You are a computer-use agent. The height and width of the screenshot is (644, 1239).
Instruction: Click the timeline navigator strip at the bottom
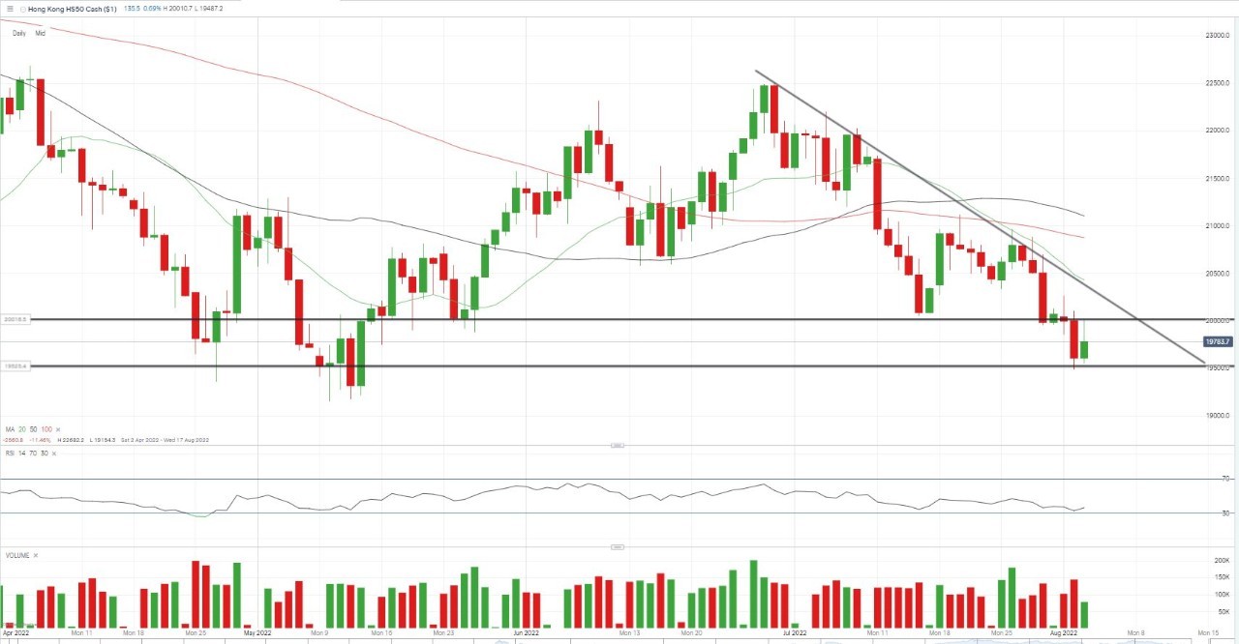pos(619,641)
